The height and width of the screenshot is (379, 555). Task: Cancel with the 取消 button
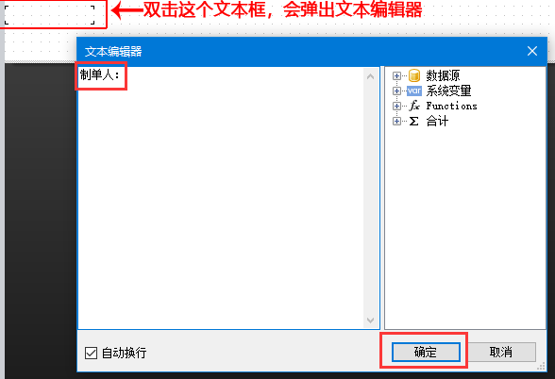(501, 352)
